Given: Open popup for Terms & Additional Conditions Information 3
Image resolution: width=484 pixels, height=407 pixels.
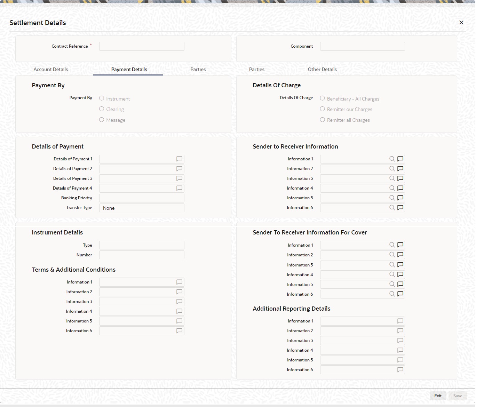Looking at the screenshot, I should point(179,302).
